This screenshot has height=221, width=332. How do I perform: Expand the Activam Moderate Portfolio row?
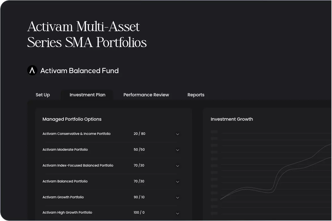(x=178, y=150)
